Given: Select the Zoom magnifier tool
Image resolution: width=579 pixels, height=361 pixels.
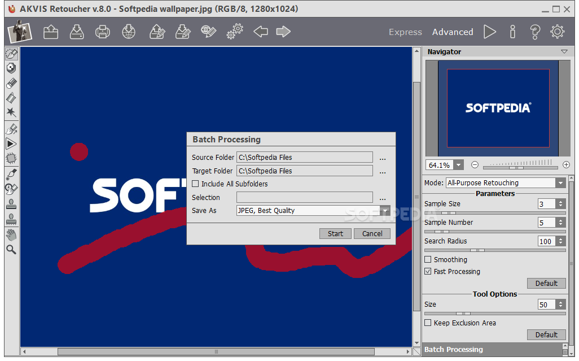Looking at the screenshot, I should (11, 250).
